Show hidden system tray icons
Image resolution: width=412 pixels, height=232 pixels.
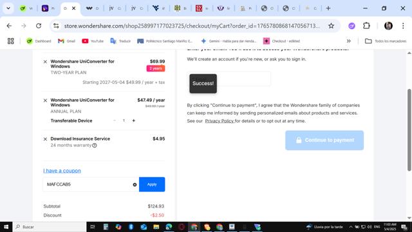[x=350, y=227]
